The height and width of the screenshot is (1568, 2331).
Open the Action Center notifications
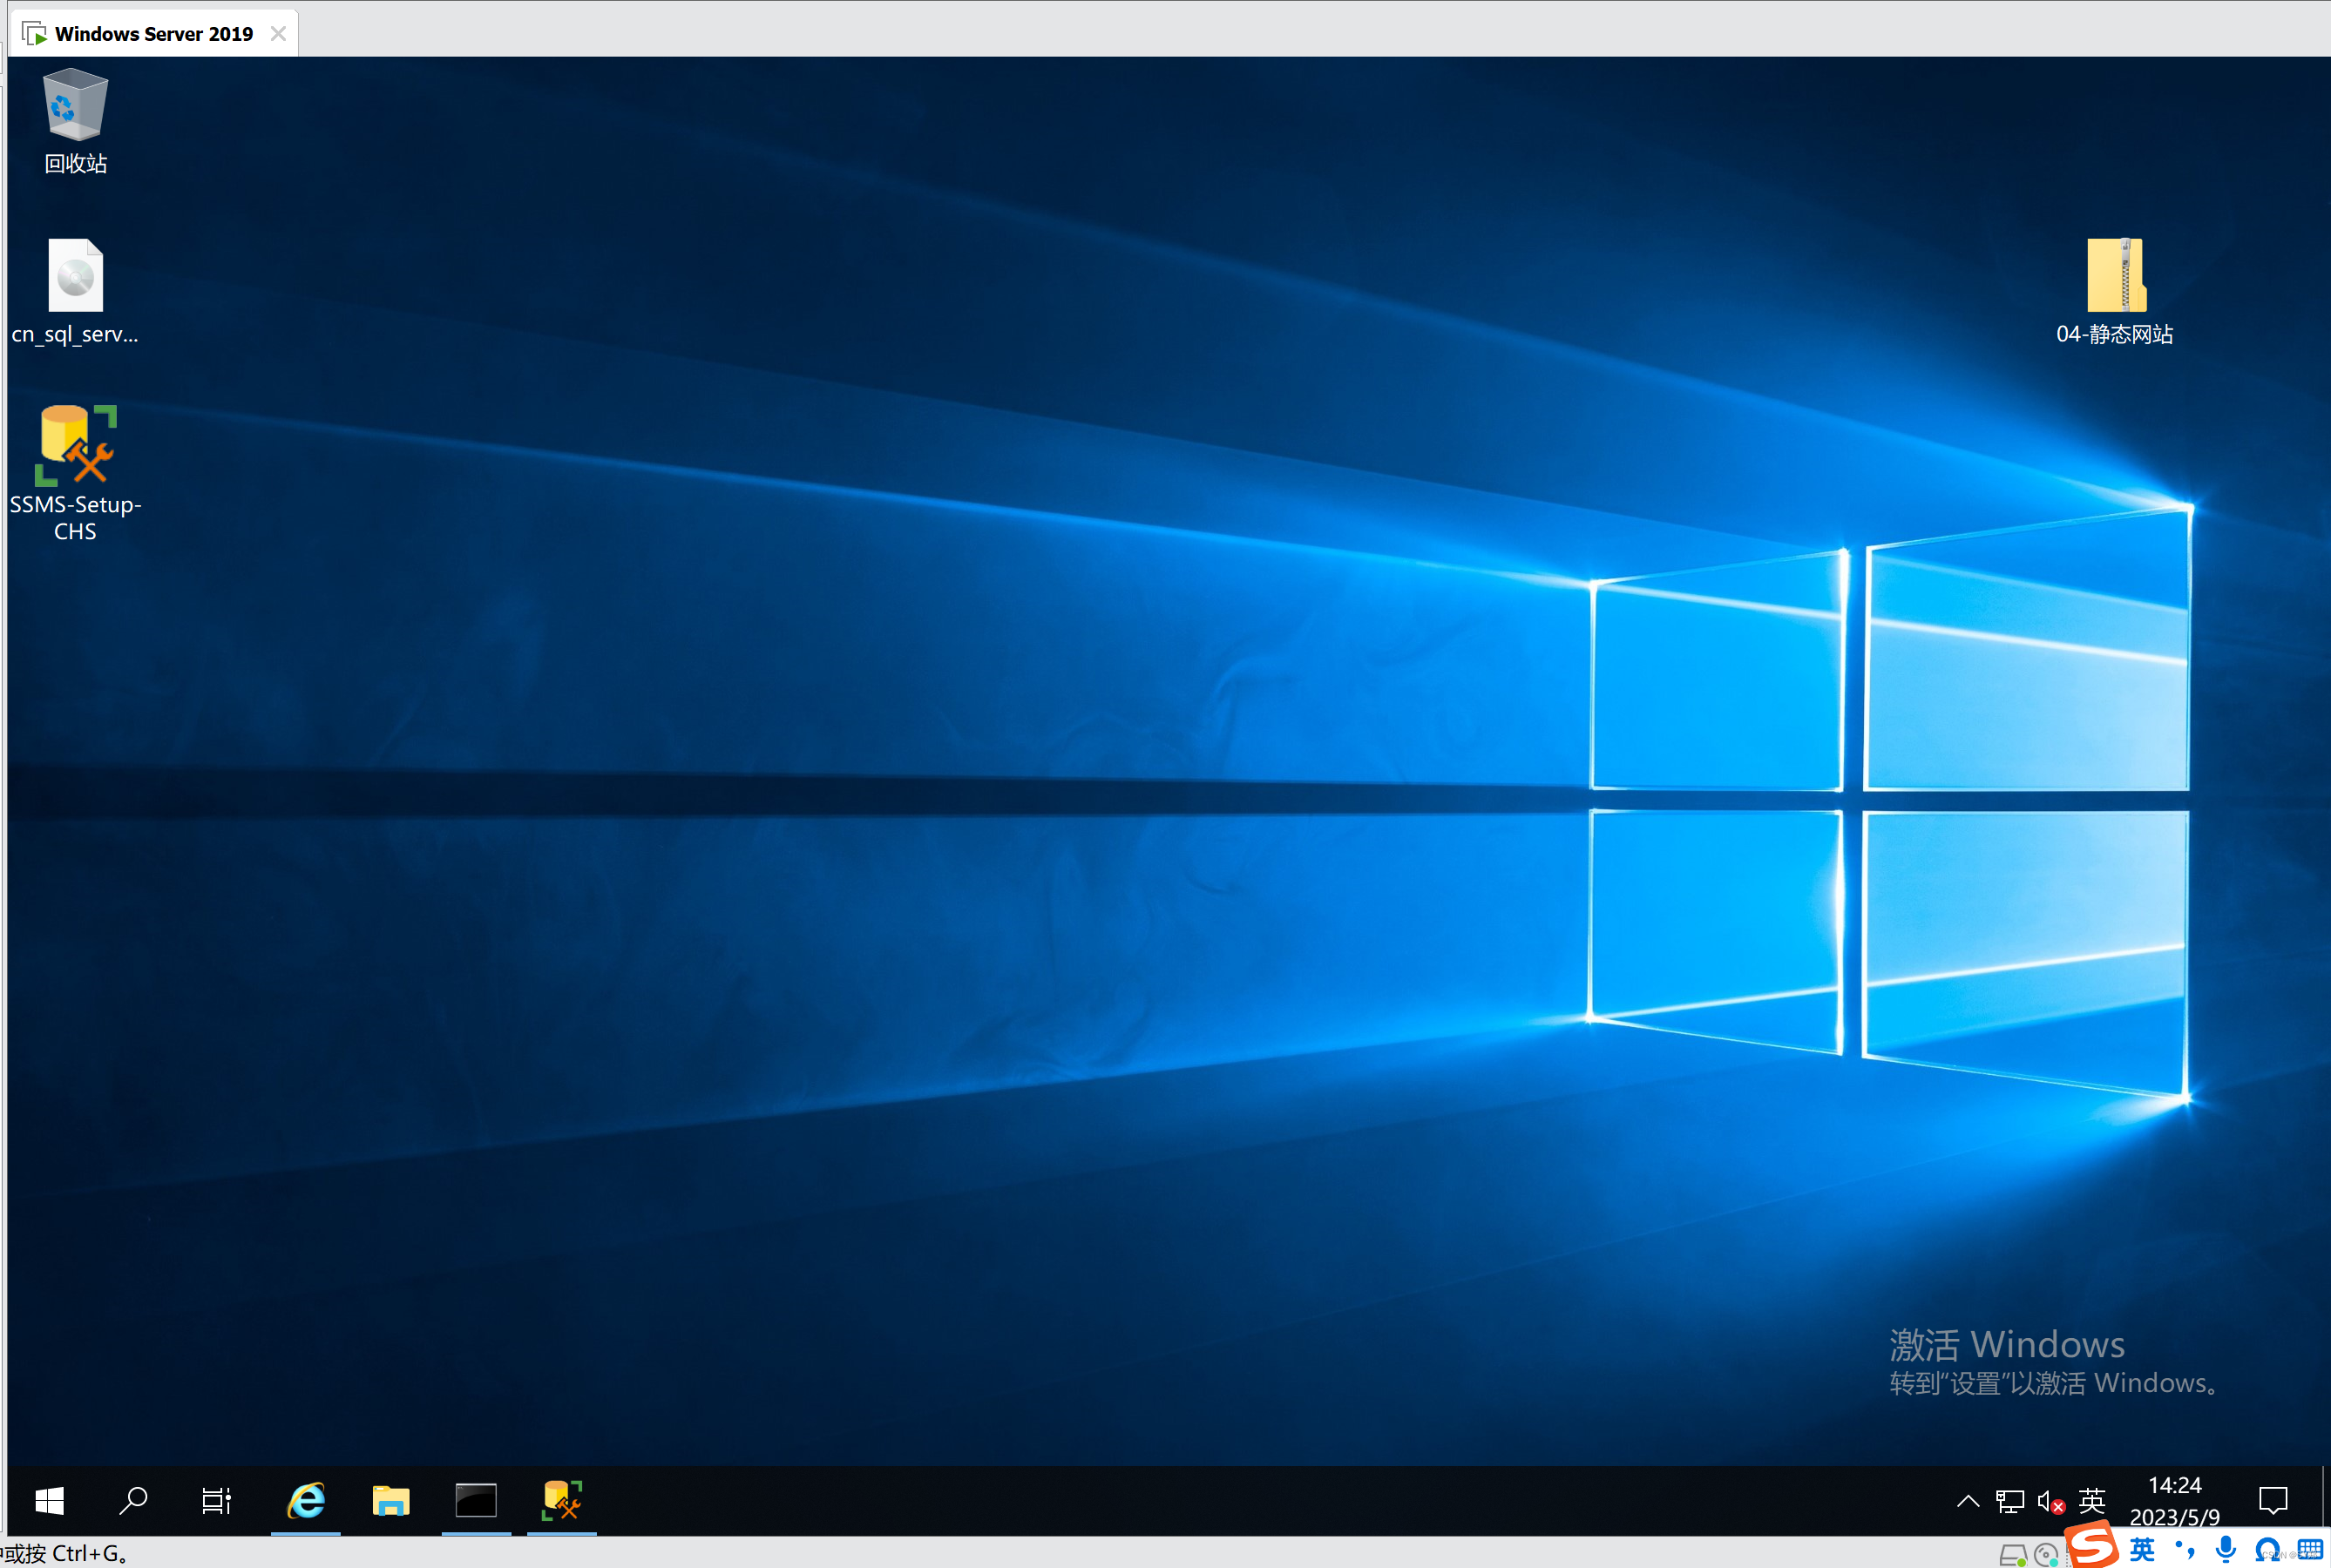click(2273, 1500)
